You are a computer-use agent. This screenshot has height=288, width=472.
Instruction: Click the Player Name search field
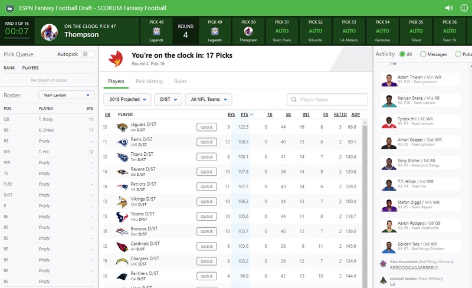[327, 99]
